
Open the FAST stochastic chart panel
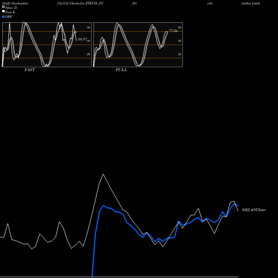point(47,44)
